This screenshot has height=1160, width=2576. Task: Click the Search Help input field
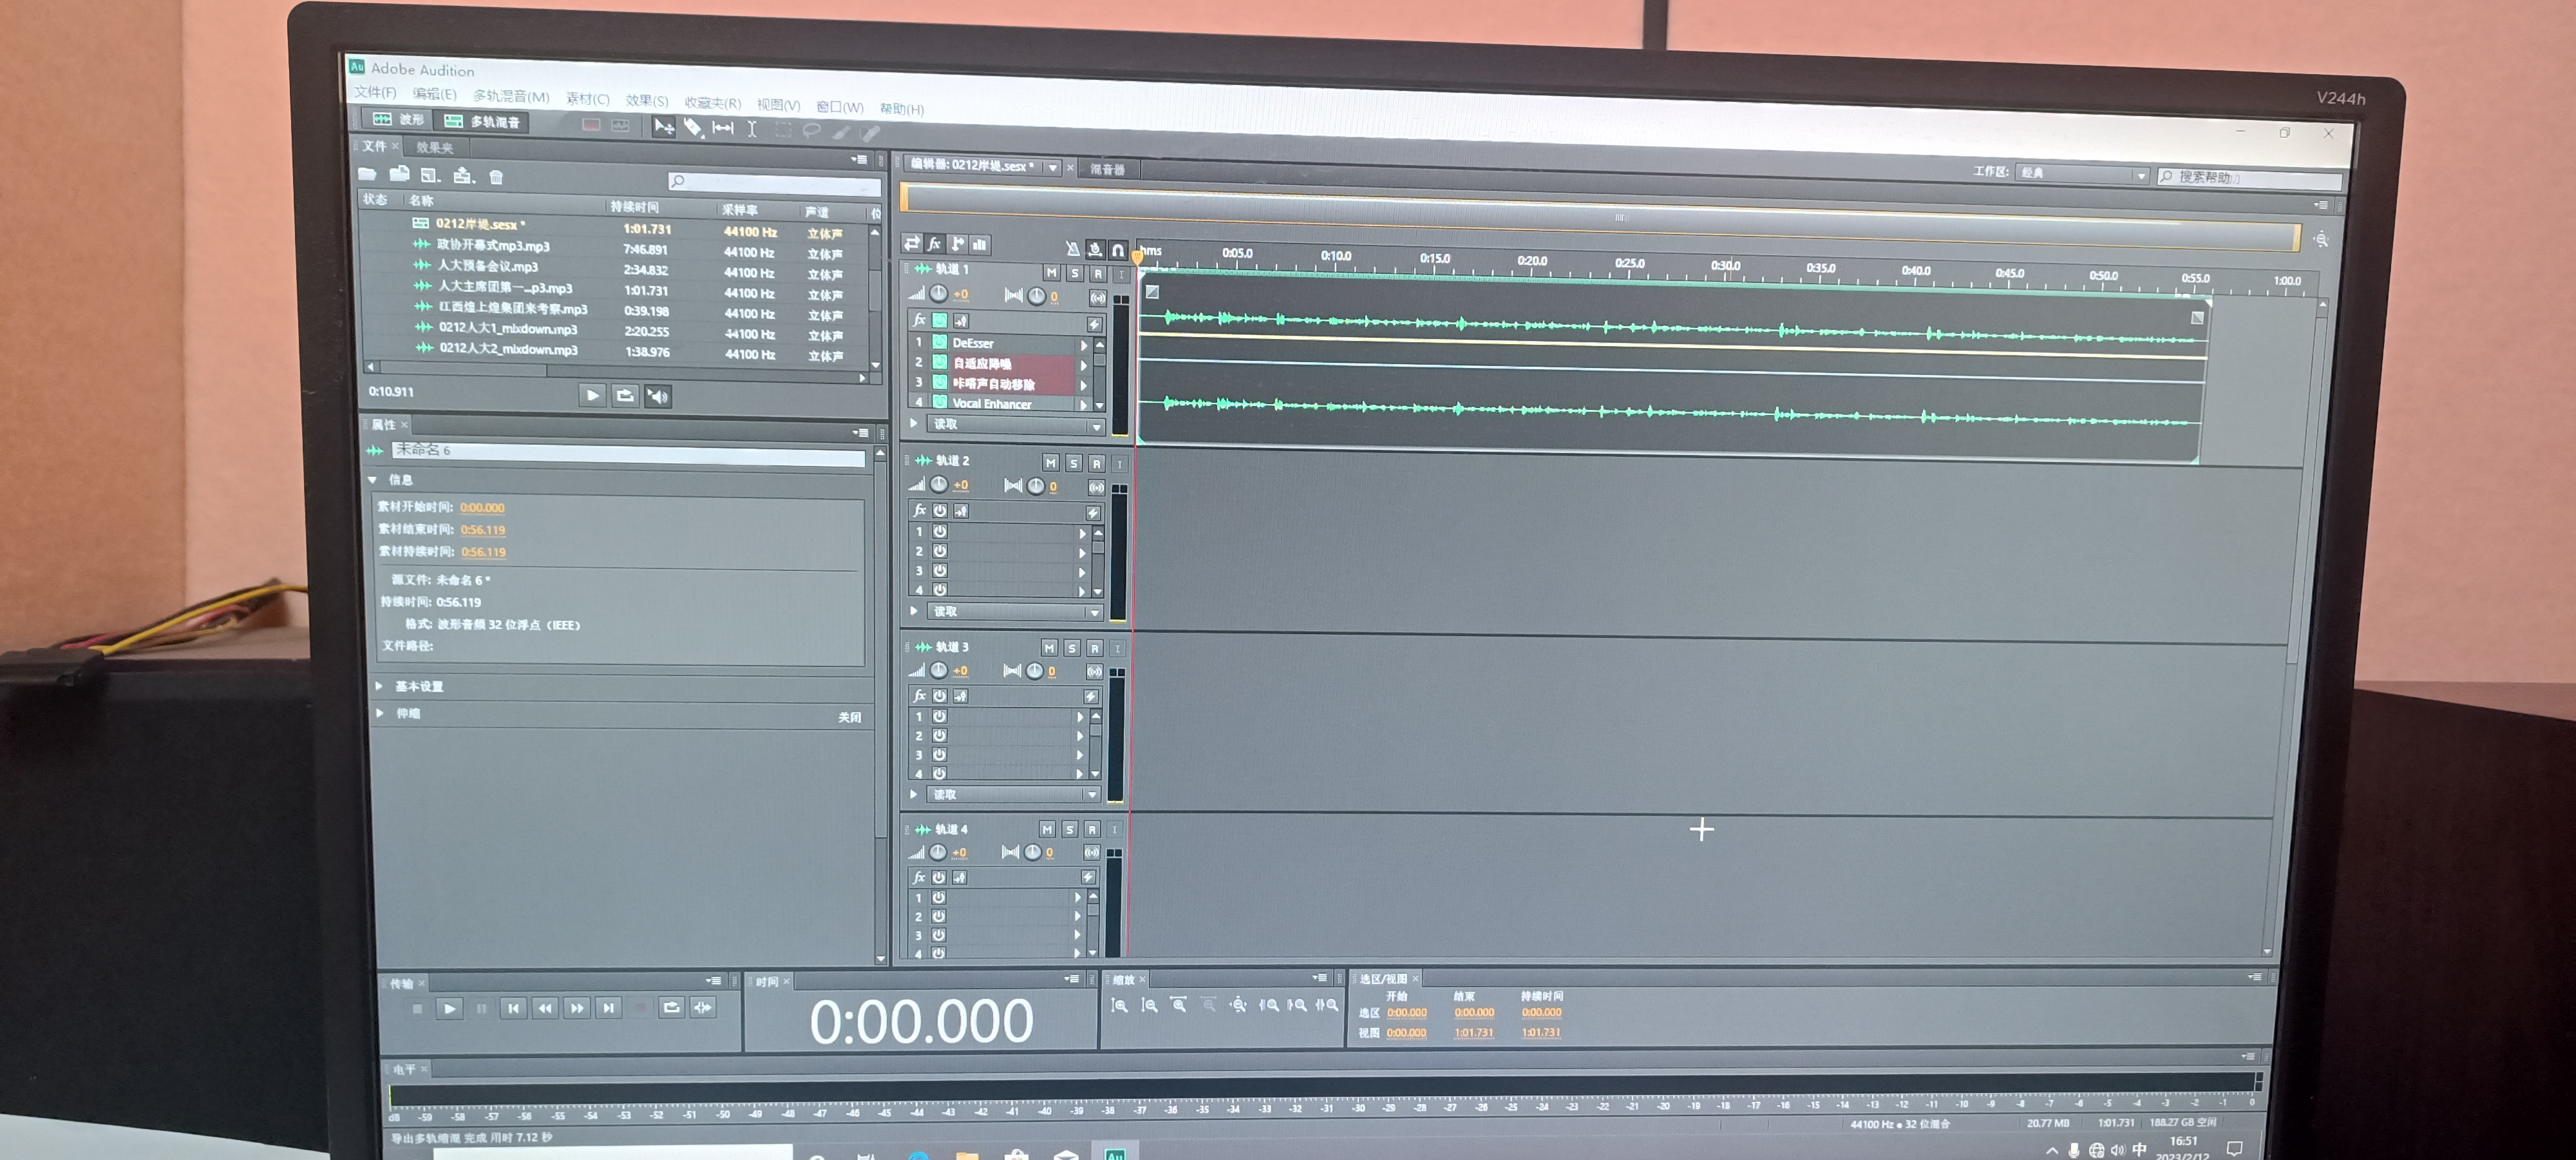pyautogui.click(x=2249, y=178)
